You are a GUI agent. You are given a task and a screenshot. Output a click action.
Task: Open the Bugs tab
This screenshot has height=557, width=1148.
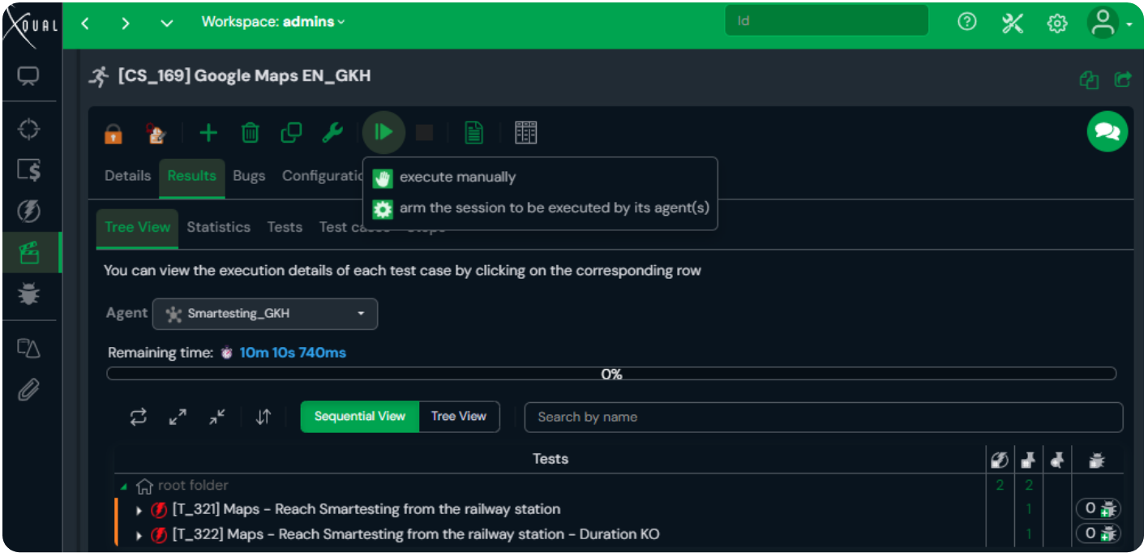[249, 176]
